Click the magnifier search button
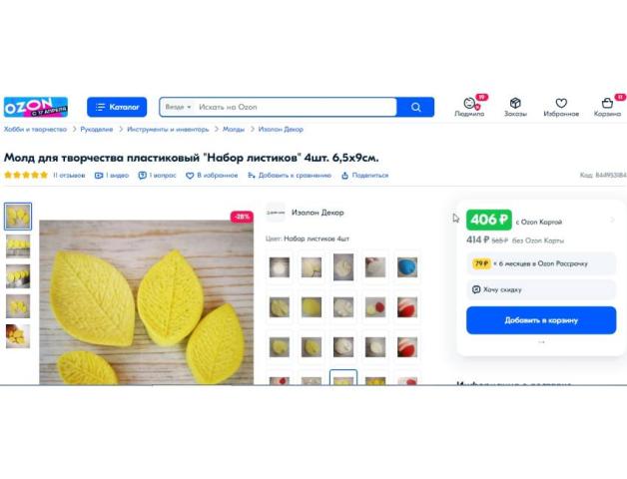627x479 pixels. [x=416, y=107]
